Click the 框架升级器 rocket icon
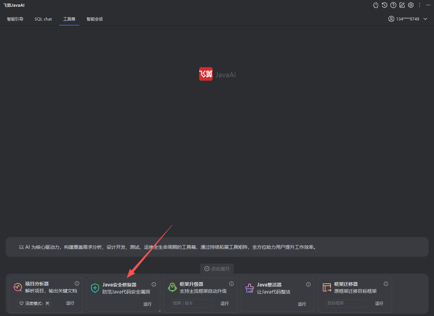Screen dimensions: 434x316 172,287
